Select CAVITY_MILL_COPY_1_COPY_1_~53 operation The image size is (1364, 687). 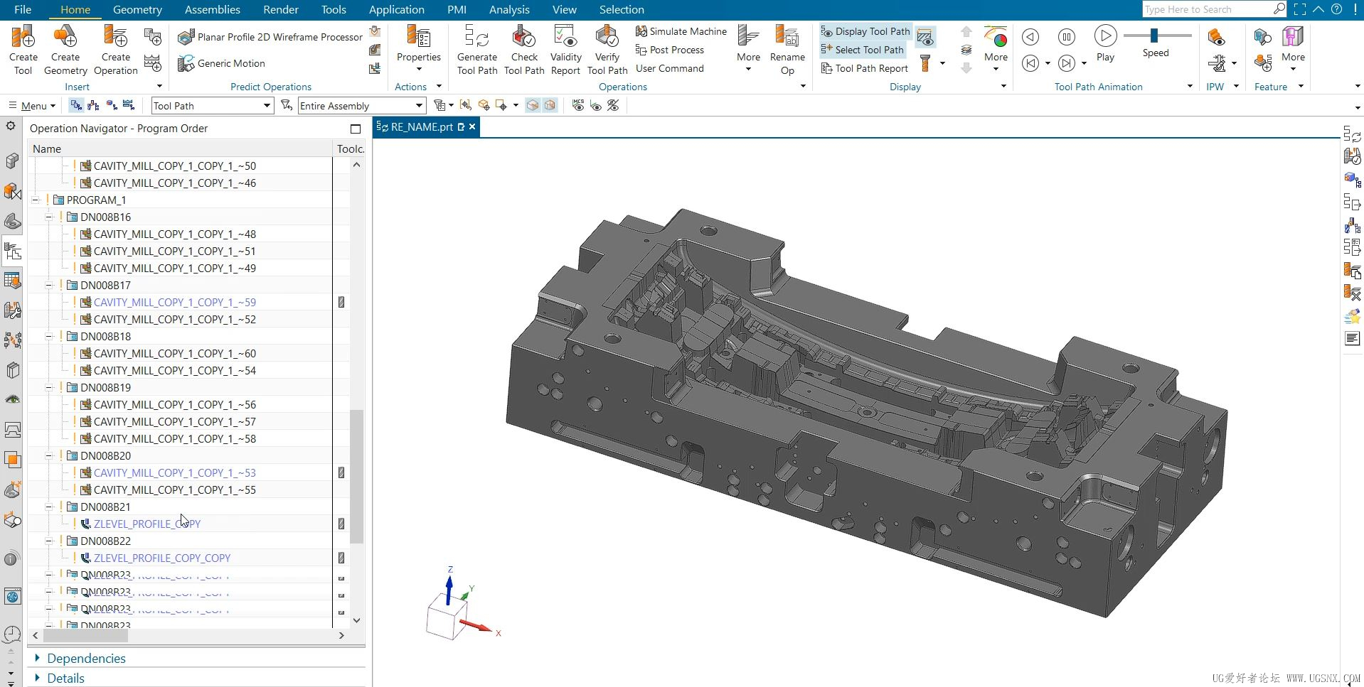[x=175, y=473]
